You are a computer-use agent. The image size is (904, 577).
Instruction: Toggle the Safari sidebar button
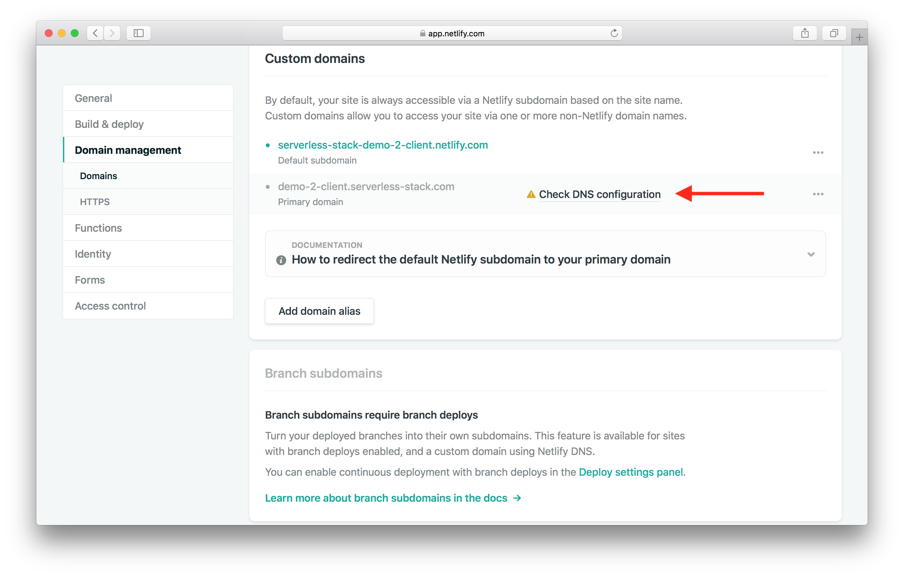(x=139, y=33)
